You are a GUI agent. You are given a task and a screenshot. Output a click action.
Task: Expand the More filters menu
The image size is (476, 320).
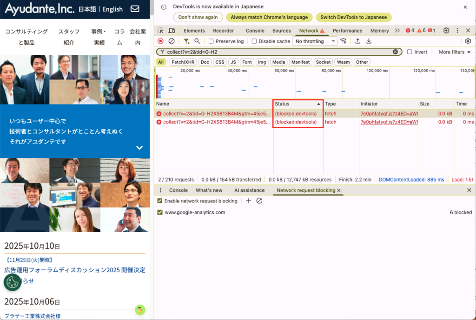point(454,52)
